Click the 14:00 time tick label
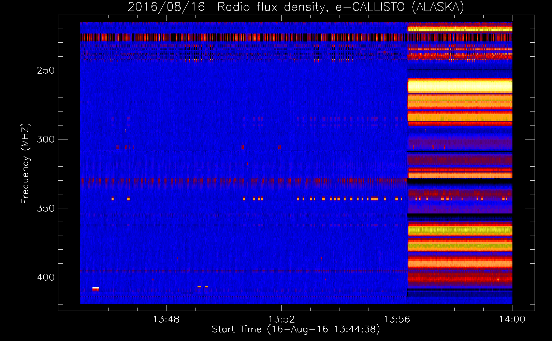 pyautogui.click(x=512, y=320)
